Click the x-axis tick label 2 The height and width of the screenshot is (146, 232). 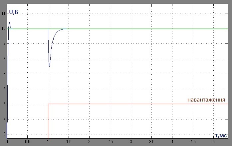click(x=89, y=142)
